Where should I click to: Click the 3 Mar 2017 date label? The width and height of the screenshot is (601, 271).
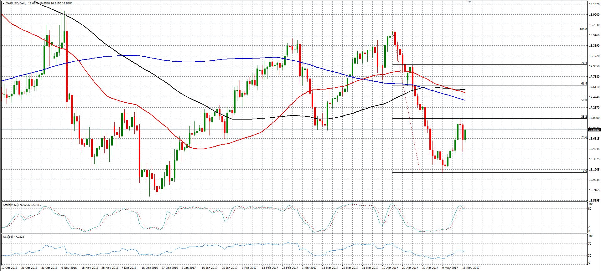coord(310,268)
